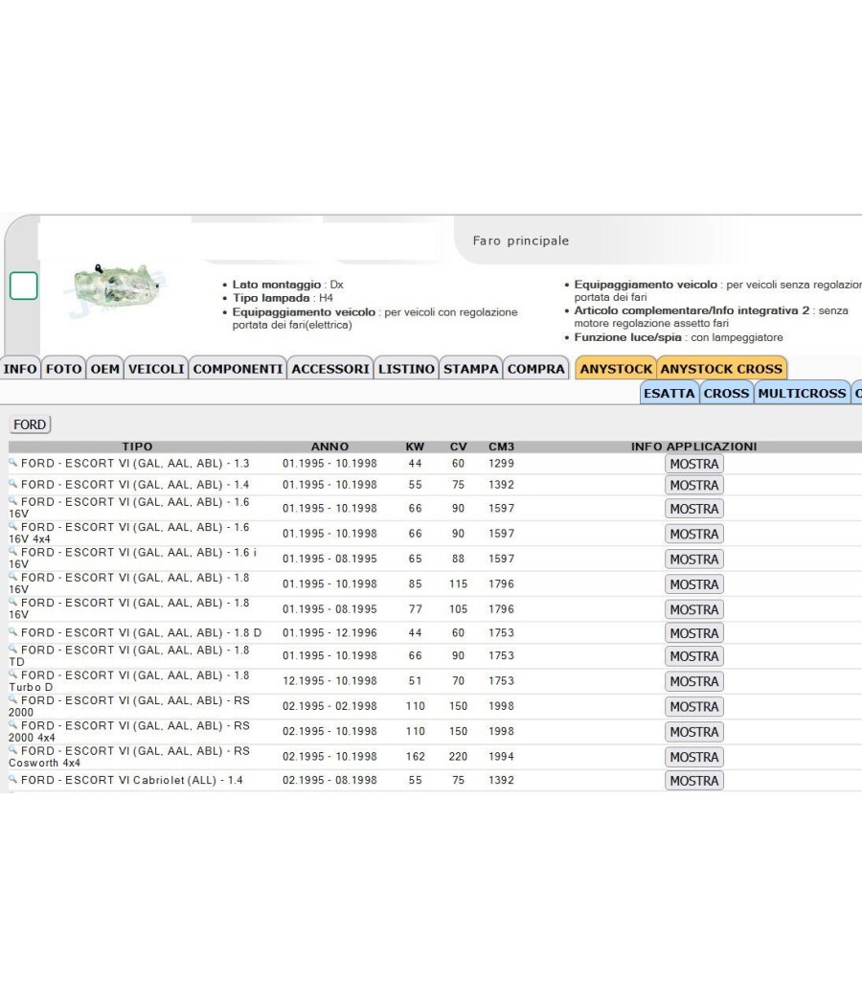View the LISTINO tab
Viewport: 862px width, 1006px height.
click(x=406, y=369)
